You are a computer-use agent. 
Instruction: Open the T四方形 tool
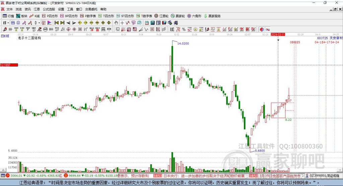106,16
